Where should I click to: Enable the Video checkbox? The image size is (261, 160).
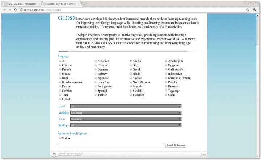(60, 138)
